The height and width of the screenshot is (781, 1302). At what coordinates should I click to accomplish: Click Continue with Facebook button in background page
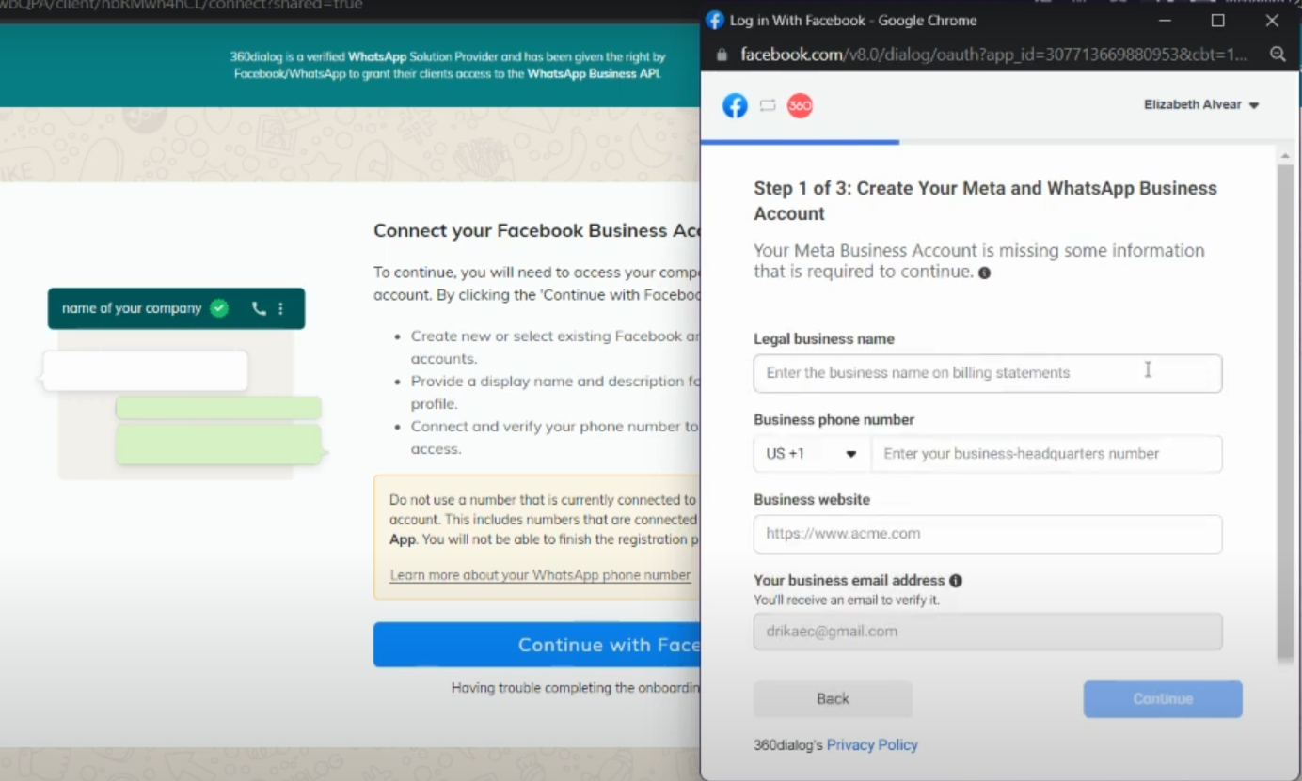tap(537, 645)
